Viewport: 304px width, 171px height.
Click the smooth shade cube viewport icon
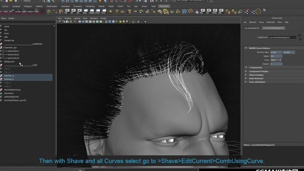pyautogui.click(x=110, y=22)
